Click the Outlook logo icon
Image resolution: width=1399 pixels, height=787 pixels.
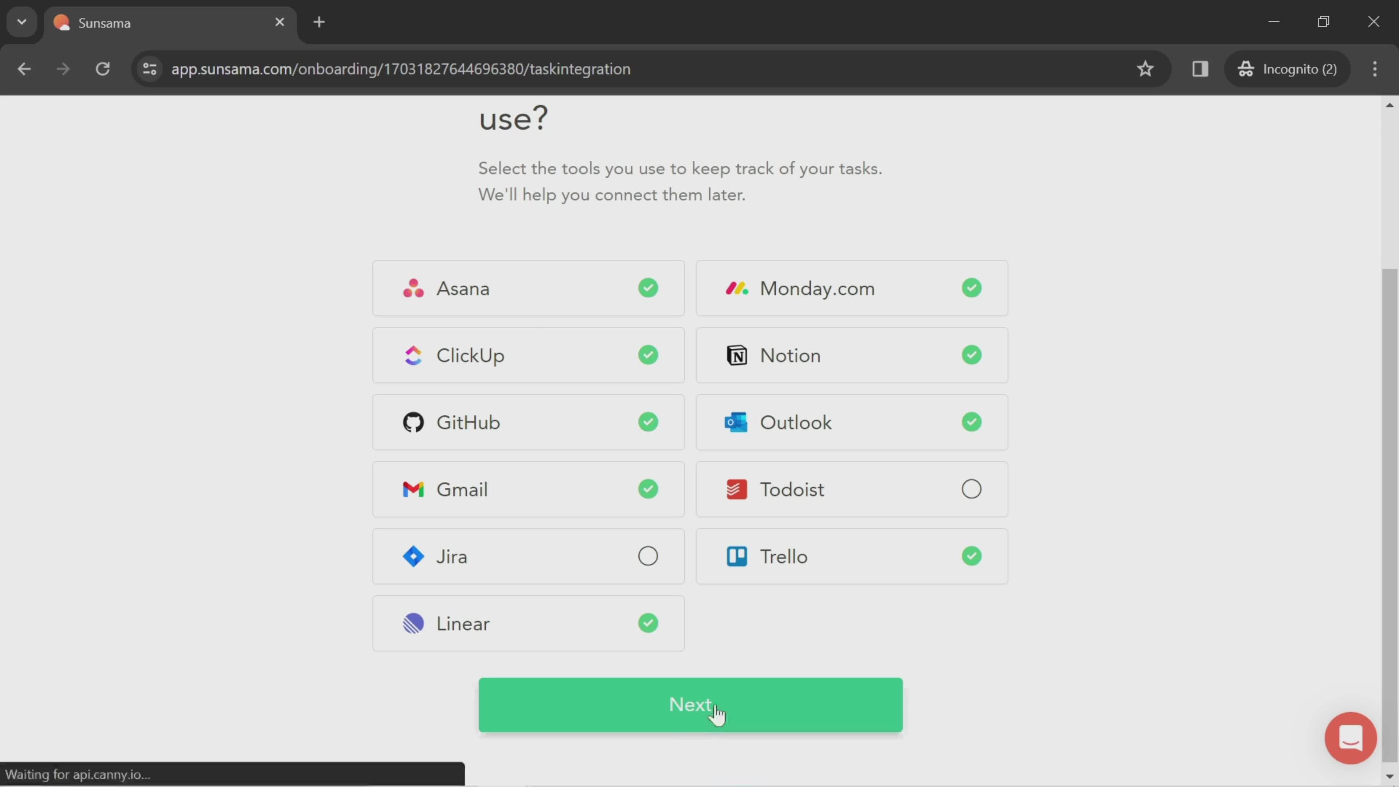[736, 423]
